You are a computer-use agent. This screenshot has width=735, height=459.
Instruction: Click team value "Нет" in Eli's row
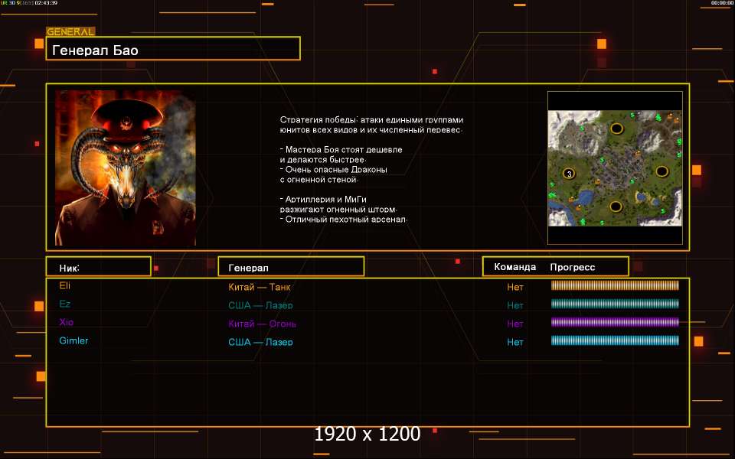514,287
